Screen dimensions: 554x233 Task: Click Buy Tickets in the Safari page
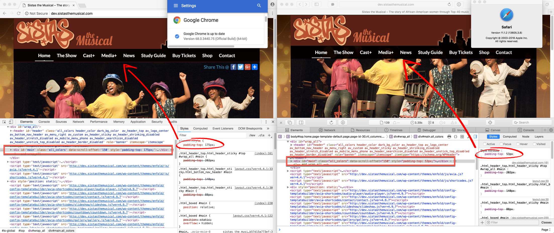(x=461, y=52)
